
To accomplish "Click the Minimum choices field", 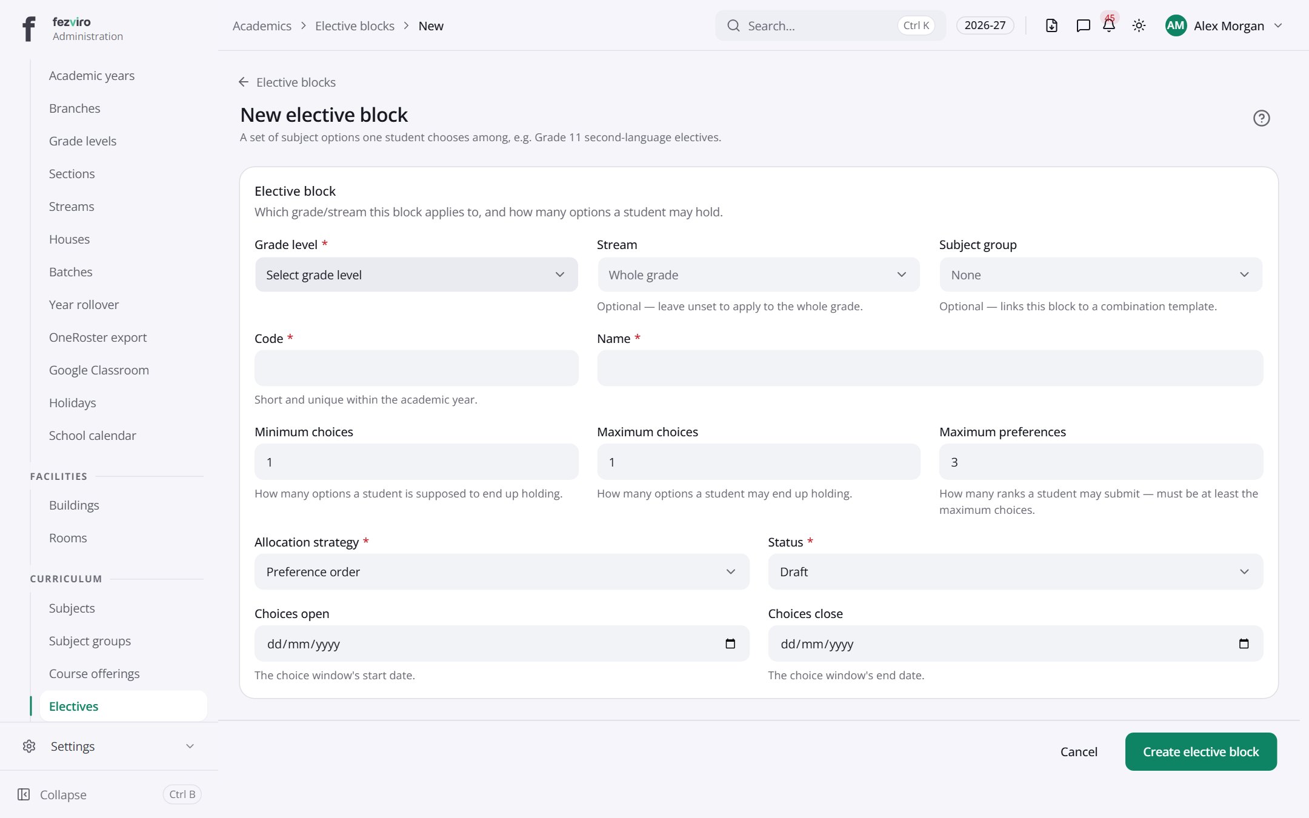I will point(416,462).
